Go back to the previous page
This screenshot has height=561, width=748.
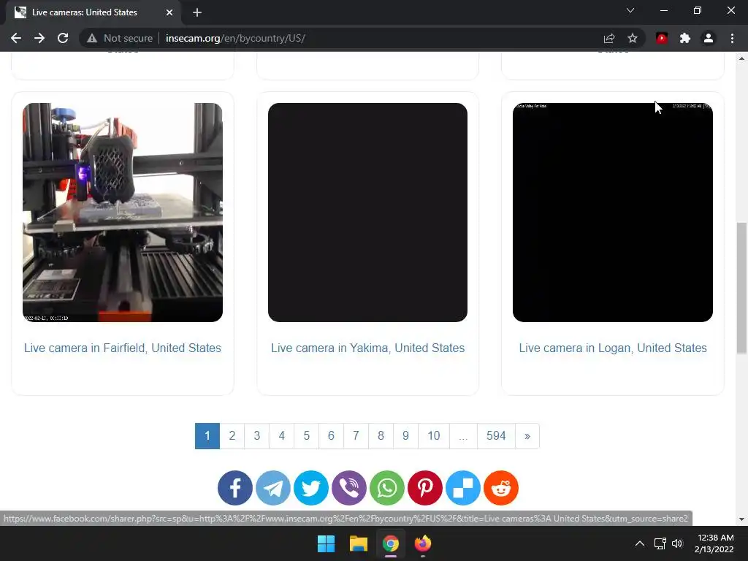pyautogui.click(x=16, y=38)
